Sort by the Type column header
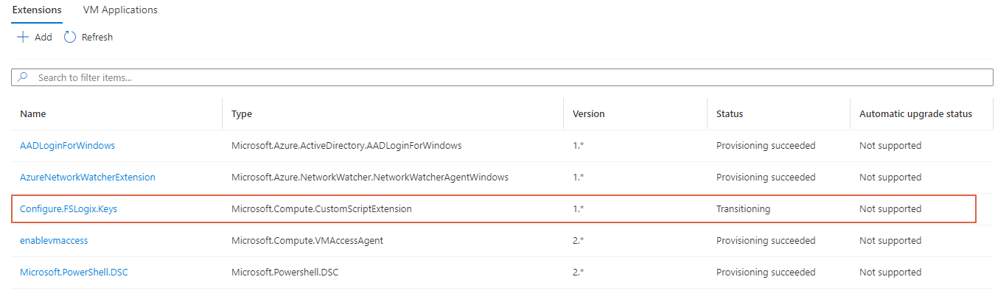The height and width of the screenshot is (302, 995). (x=242, y=114)
